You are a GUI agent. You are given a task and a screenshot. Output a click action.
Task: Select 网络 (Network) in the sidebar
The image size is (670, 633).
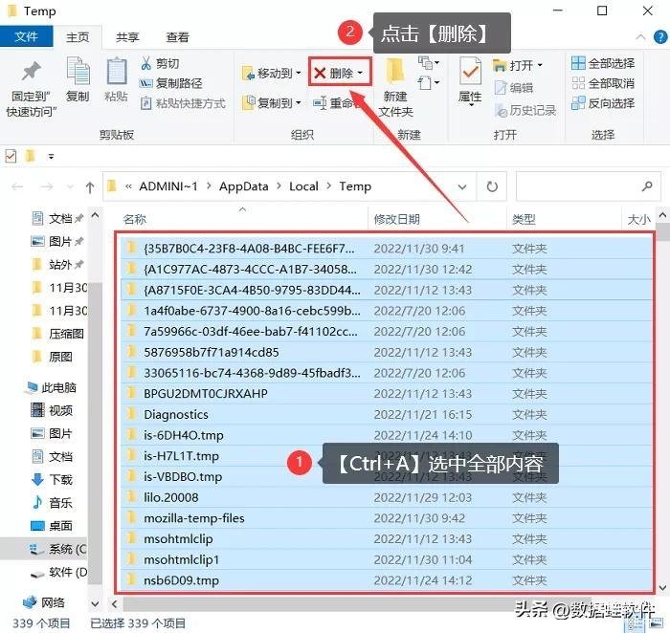tap(44, 602)
